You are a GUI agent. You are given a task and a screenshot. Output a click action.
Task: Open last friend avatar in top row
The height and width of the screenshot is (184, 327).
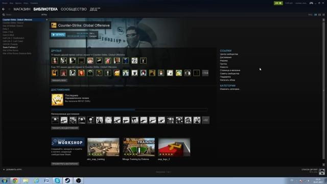[143, 61]
